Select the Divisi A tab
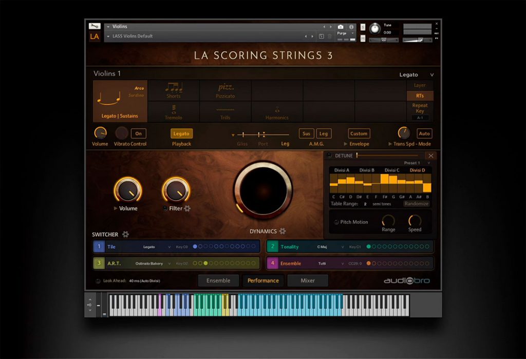The width and height of the screenshot is (526, 359). click(342, 170)
